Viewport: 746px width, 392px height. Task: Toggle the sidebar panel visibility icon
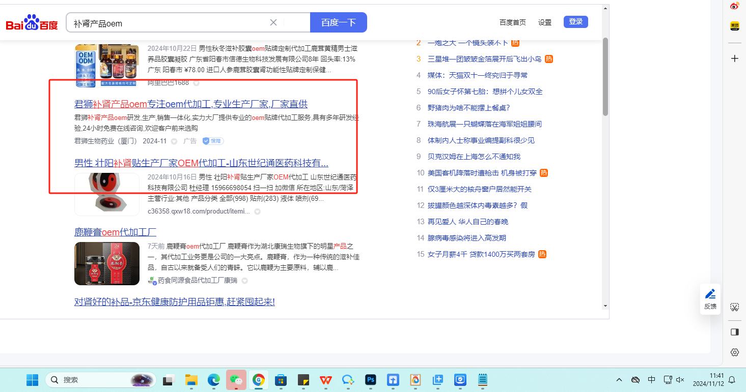[734, 332]
